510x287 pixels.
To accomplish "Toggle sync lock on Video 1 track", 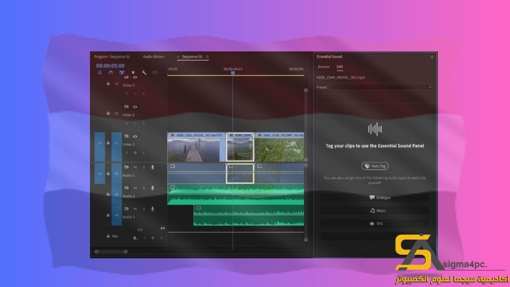I will pos(127,136).
